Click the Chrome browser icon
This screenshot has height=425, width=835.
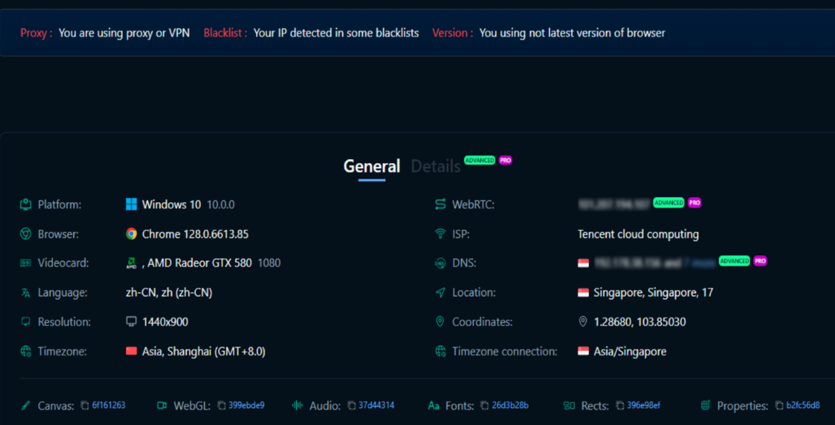pyautogui.click(x=131, y=234)
